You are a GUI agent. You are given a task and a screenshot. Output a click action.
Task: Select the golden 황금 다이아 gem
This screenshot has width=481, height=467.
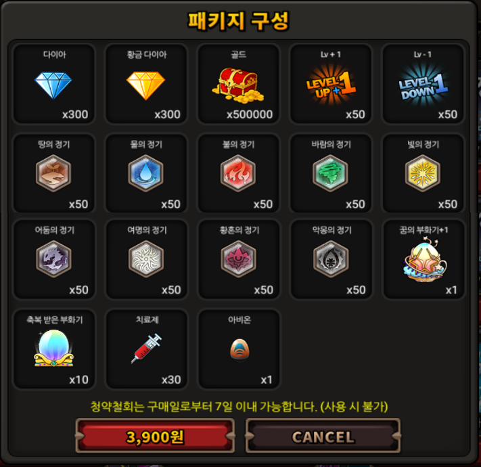click(x=145, y=85)
